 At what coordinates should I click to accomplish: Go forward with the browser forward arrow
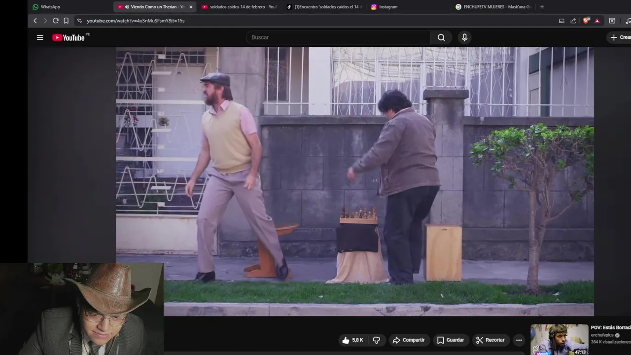coord(45,21)
